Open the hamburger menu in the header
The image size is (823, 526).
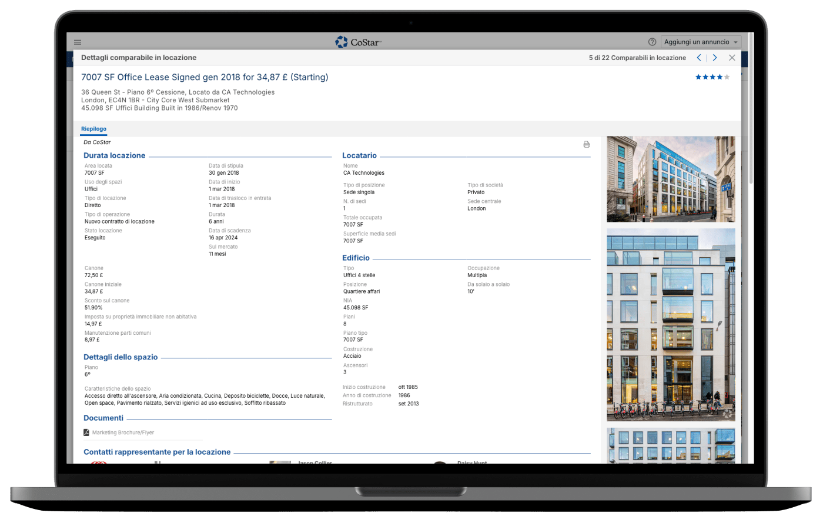[78, 42]
